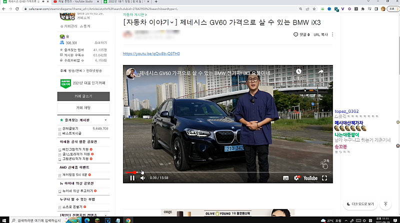Image resolution: width=400 pixels, height=223 pixels.
Task: Open 통계 statistics link
Action: (85, 26)
